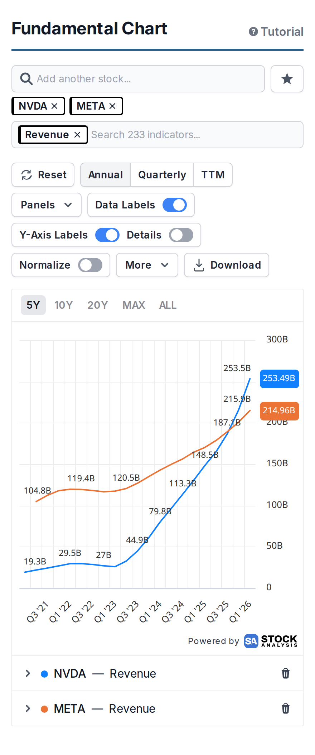Select the 5Y time range
315x755 pixels.
pyautogui.click(x=33, y=305)
